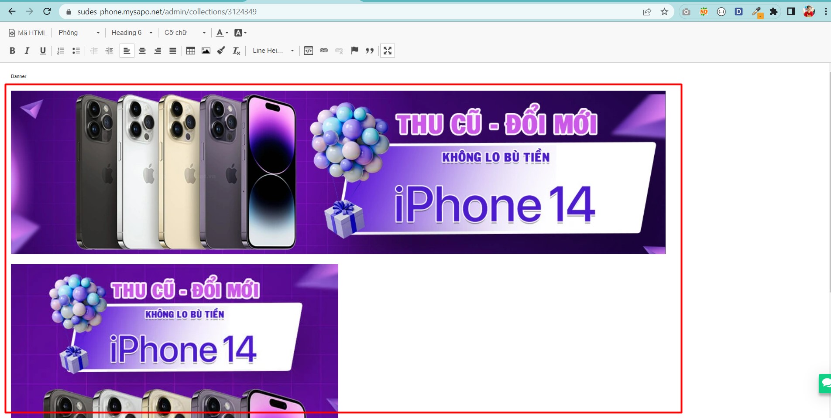This screenshot has height=418, width=831.
Task: Open the Chrome three-dot menu
Action: tap(826, 12)
